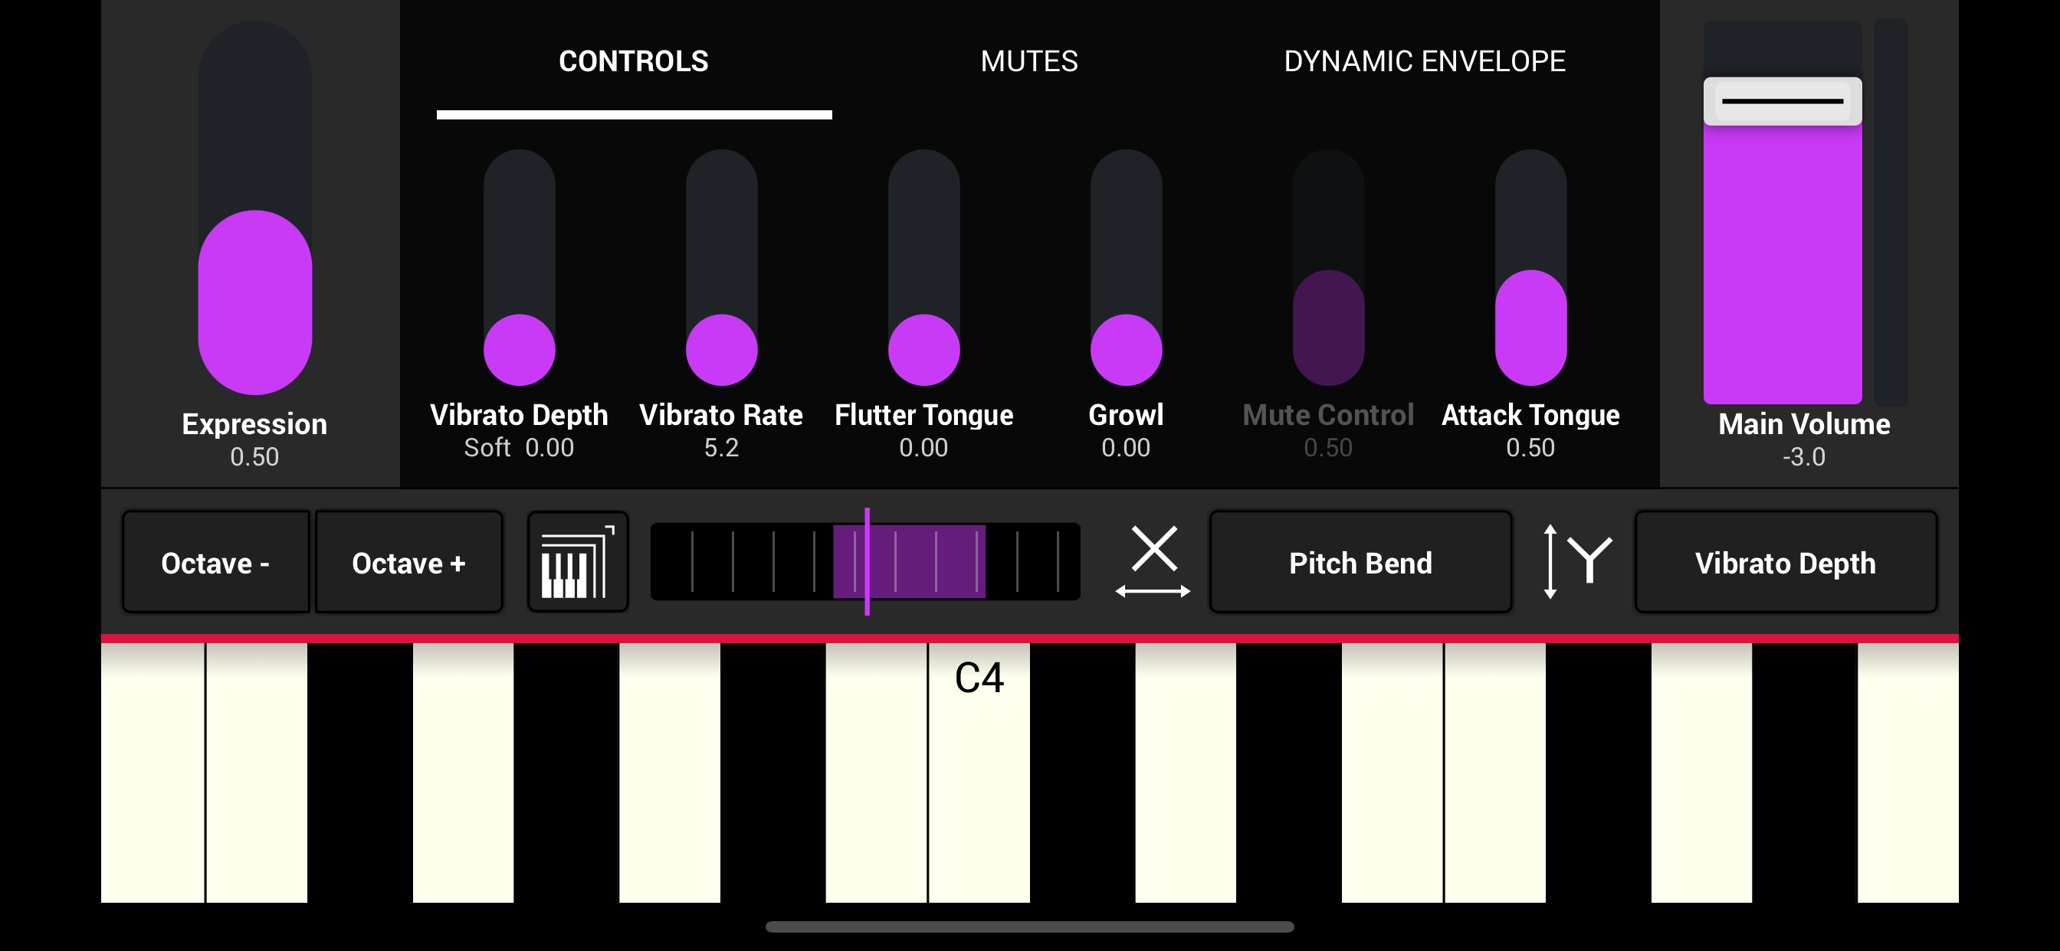Play the C4 piano key
2060x951 pixels.
979,773
